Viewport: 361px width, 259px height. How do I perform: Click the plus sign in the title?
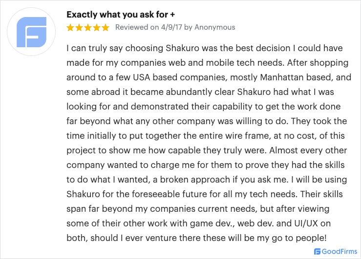click(x=172, y=15)
